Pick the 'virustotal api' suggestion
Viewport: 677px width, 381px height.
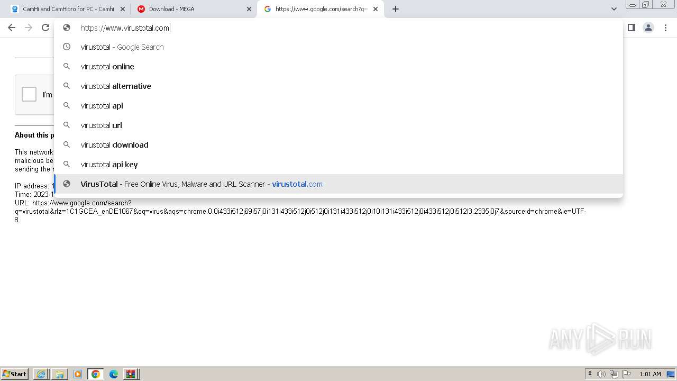point(338,106)
